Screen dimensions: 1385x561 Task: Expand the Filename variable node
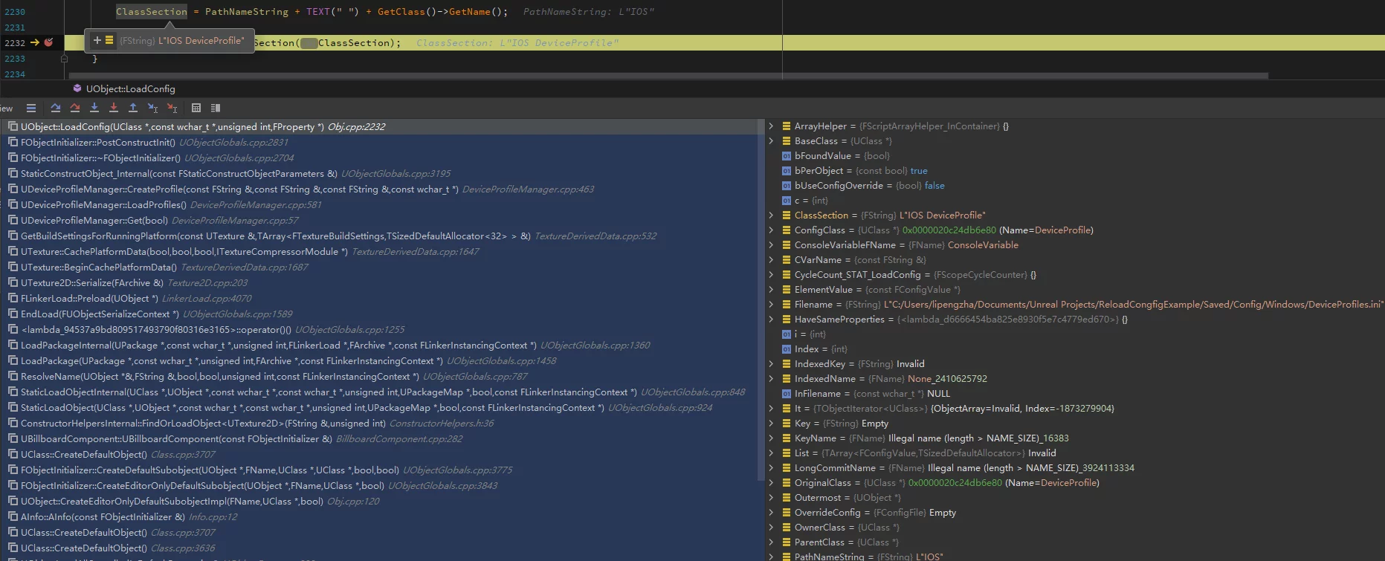coord(771,305)
